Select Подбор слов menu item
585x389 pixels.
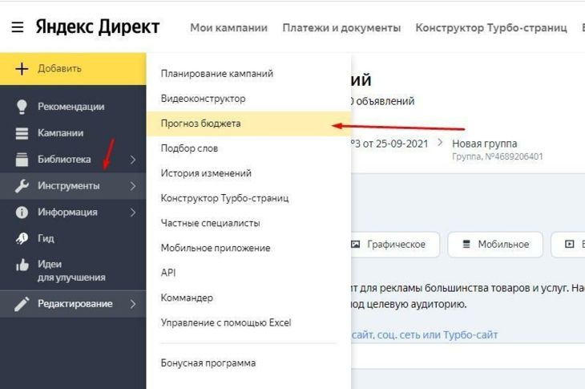248,148
